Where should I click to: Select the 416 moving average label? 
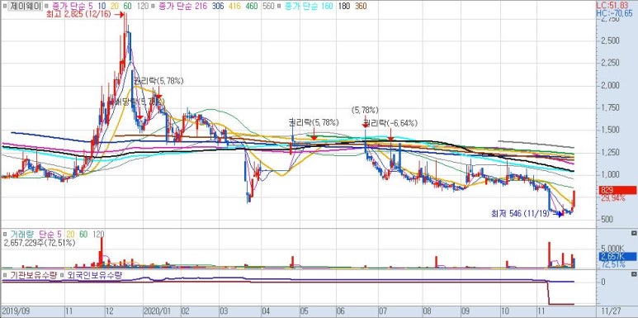235,7
